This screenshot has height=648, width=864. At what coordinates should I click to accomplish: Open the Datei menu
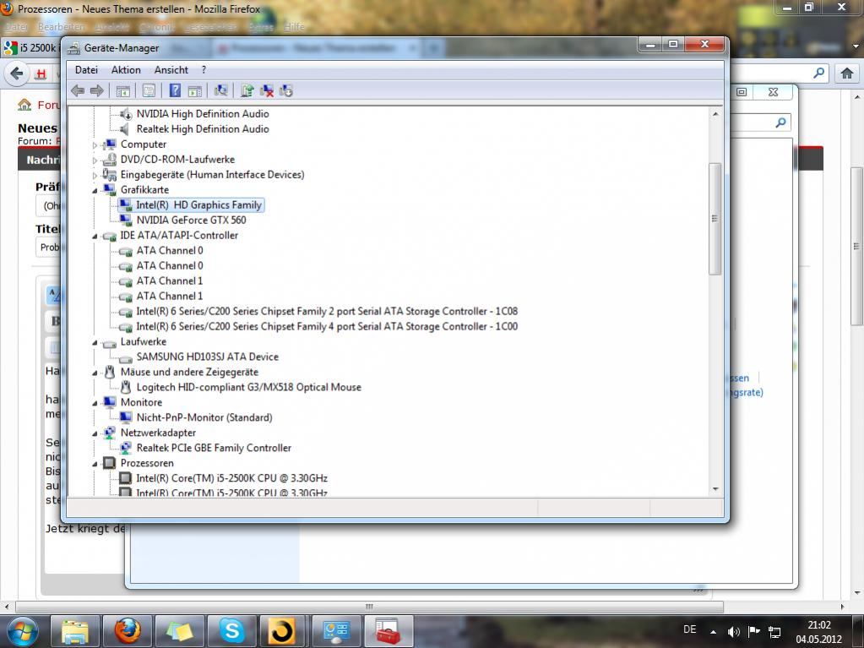(x=86, y=70)
